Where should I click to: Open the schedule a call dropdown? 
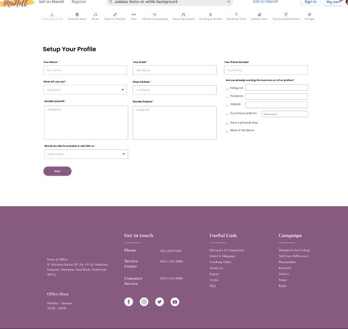(86, 154)
